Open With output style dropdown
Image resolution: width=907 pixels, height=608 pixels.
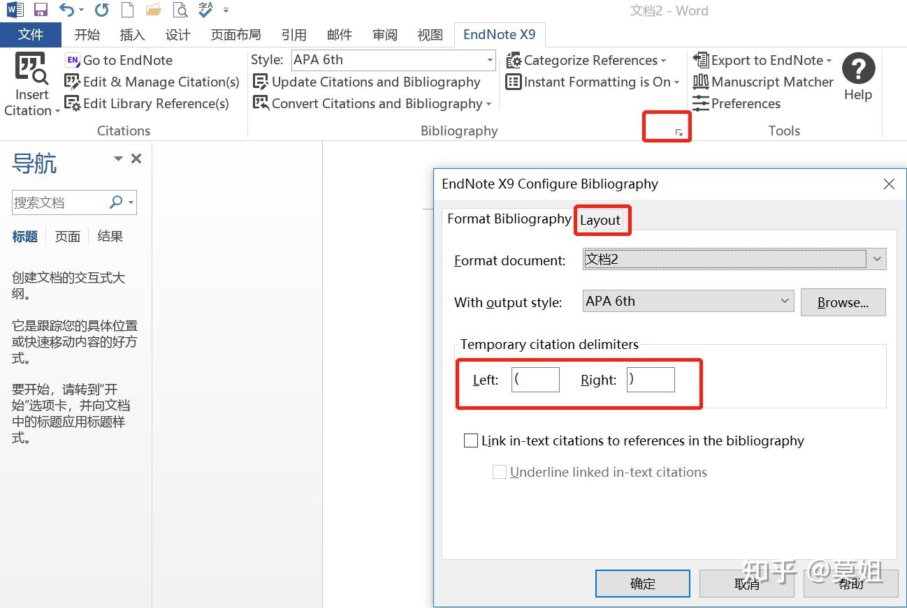688,302
